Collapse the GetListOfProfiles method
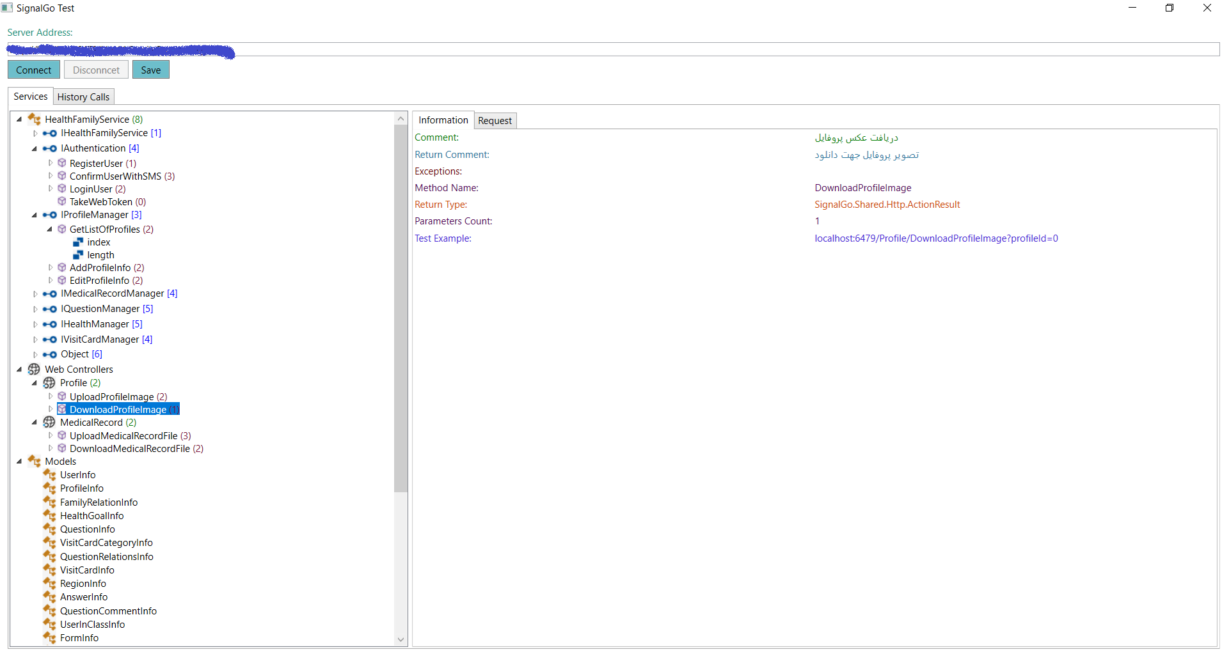Screen dimensions: 1222x654 50,230
